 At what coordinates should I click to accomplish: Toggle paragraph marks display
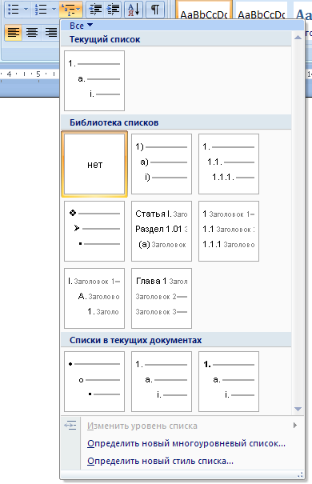(x=155, y=10)
